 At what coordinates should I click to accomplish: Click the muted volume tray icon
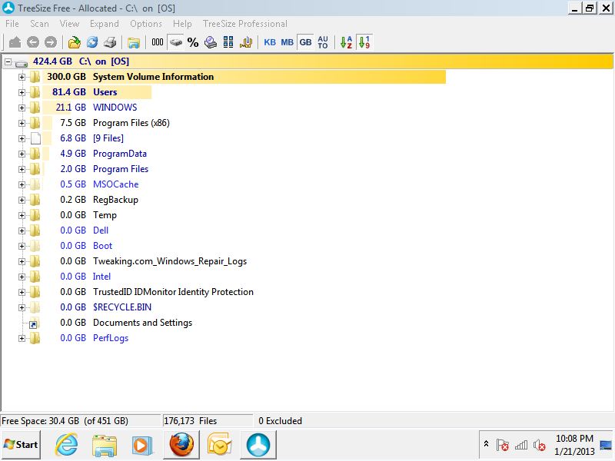coord(540,446)
